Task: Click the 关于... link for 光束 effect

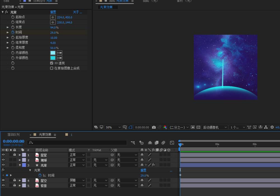Action: click(x=77, y=12)
